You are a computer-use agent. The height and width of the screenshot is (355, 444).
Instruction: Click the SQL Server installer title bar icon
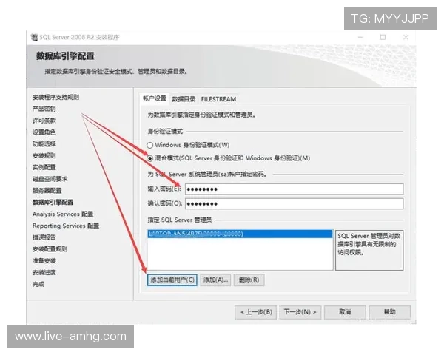(34, 37)
